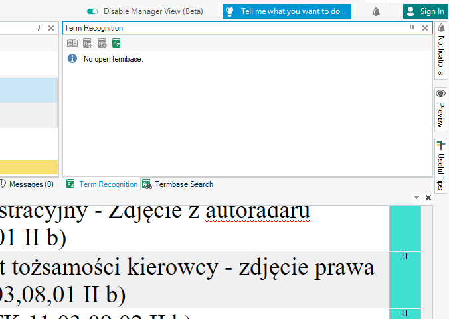Select the blue highlighted row in left panel
The image size is (449, 319).
pos(29,90)
